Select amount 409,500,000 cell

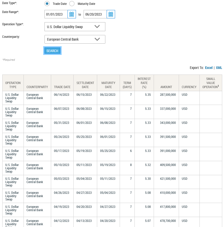coord(166,168)
